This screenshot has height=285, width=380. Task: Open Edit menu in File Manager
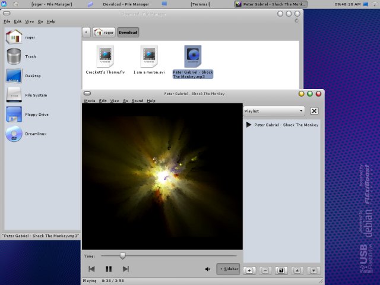18,21
